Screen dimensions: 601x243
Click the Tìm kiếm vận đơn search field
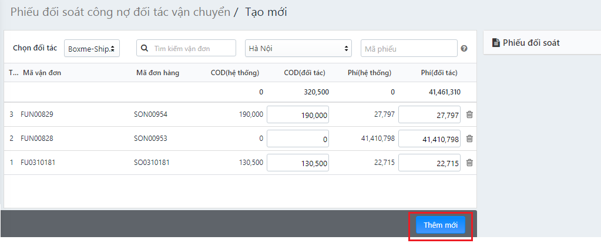(186, 48)
